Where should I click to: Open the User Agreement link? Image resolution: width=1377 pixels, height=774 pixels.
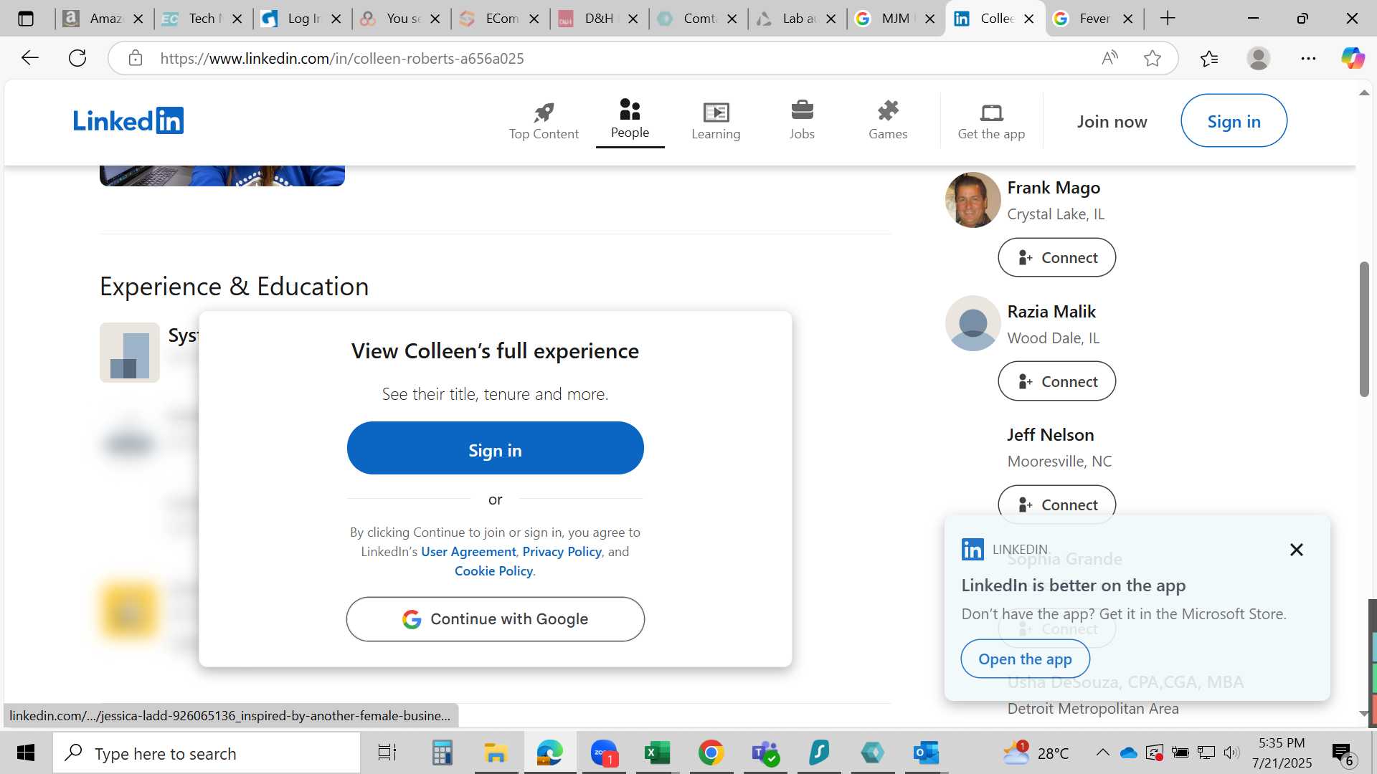(x=468, y=552)
